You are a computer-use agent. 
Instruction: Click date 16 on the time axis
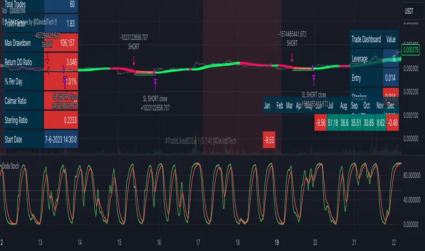tap(159, 242)
